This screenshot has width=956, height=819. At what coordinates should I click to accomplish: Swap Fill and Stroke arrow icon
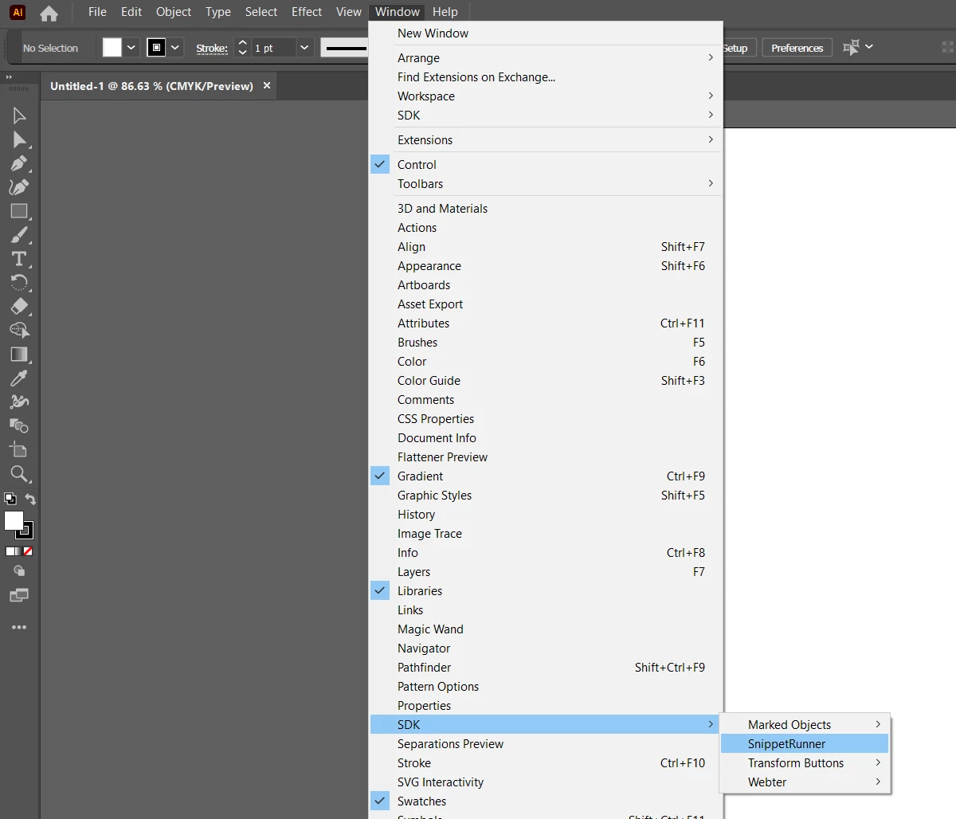30,499
